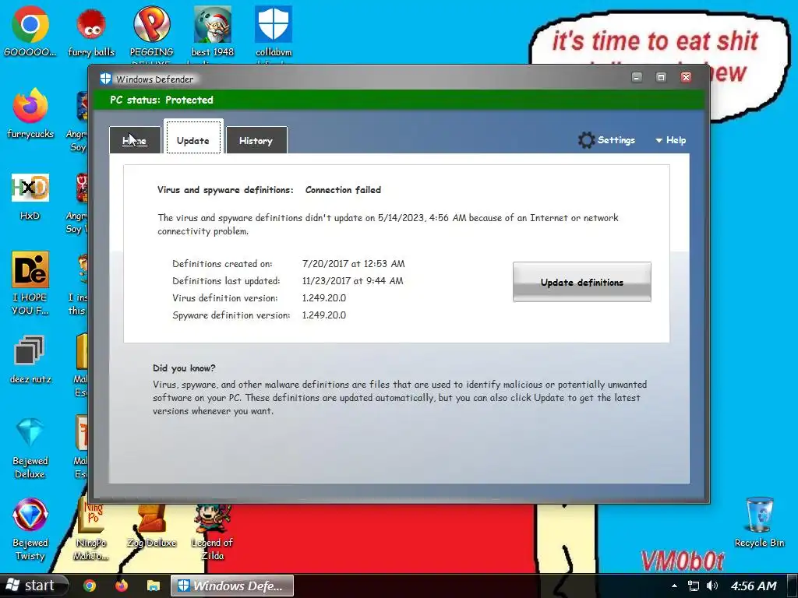Select the Legend of Zilda desktop icon
Viewport: 798px width, 598px height.
point(212,531)
